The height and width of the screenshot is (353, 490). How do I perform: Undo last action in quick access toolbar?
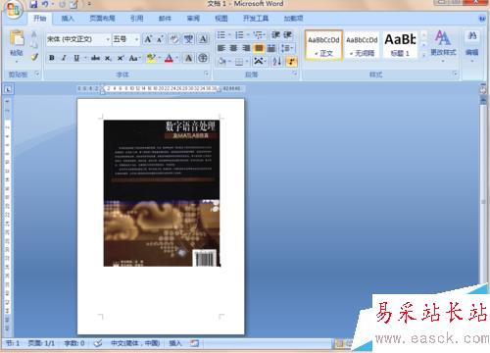point(45,4)
